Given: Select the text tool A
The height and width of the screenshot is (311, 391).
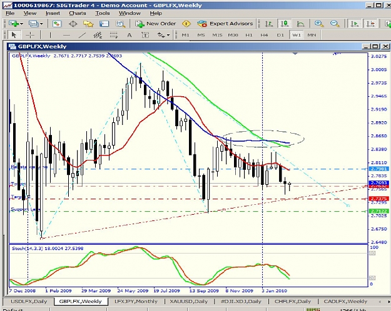Looking at the screenshot, I should (x=129, y=35).
